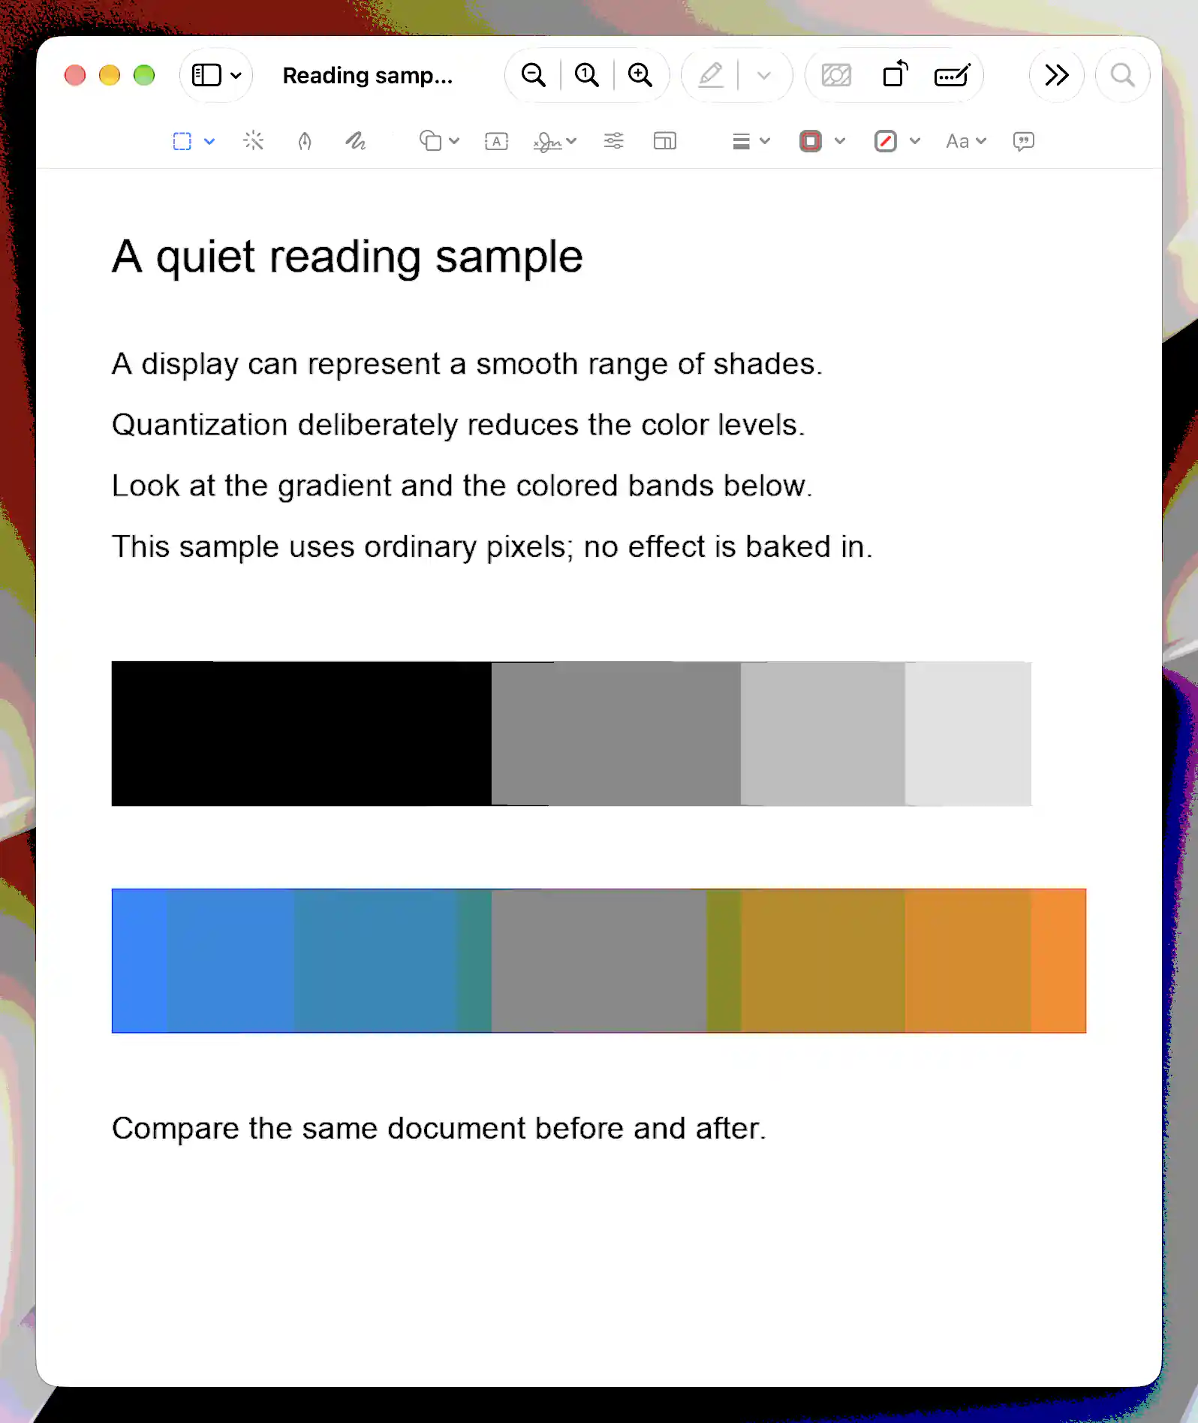The width and height of the screenshot is (1198, 1423).
Task: Open the sidebar view button
Action: pyautogui.click(x=206, y=75)
